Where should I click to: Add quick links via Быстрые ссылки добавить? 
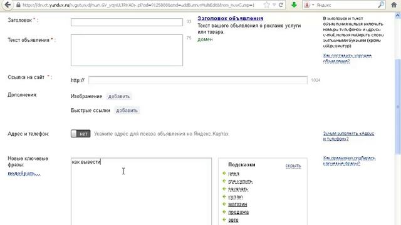coord(127,111)
